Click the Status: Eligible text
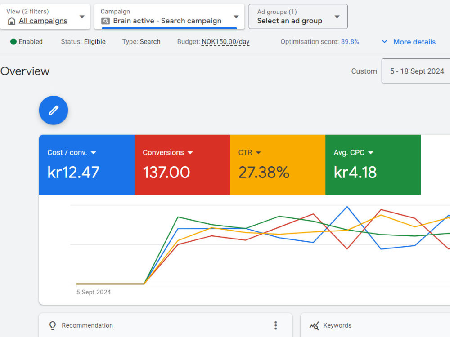This screenshot has height=337, width=450. (83, 42)
